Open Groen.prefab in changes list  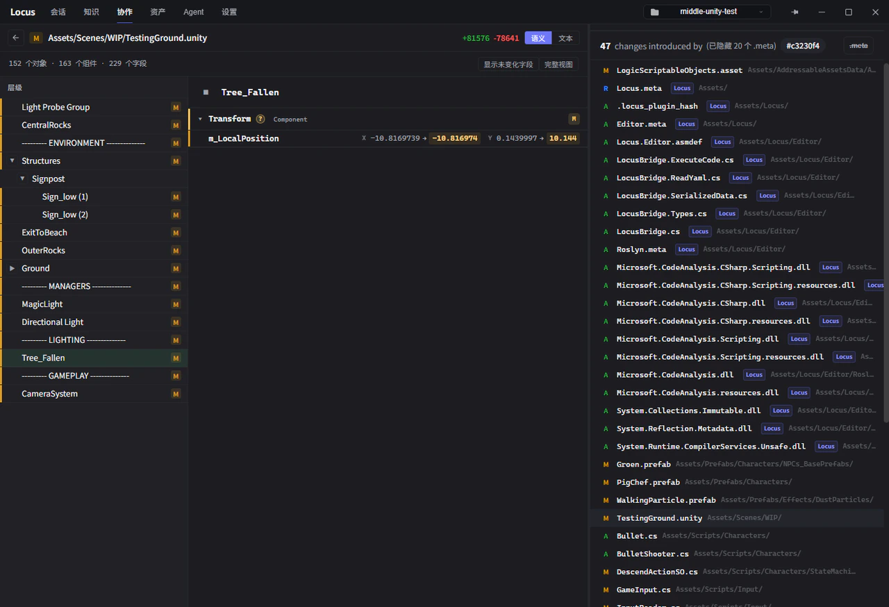click(736, 464)
